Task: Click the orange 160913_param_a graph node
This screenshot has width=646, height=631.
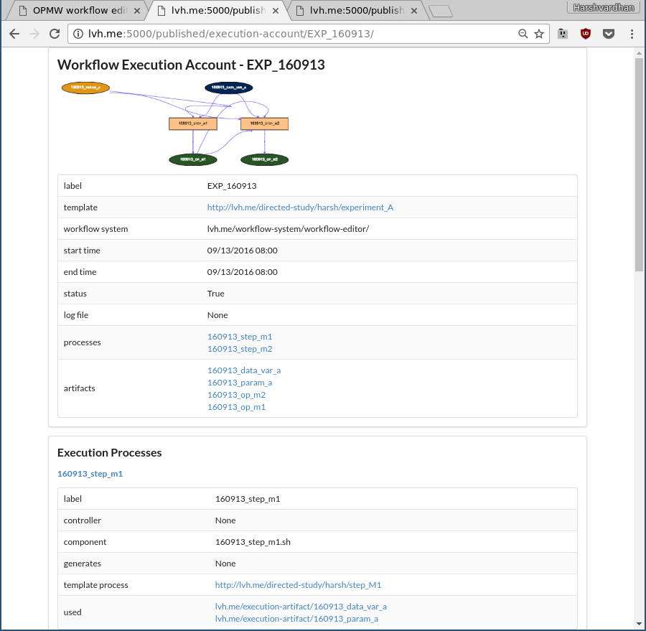Action: [x=85, y=88]
